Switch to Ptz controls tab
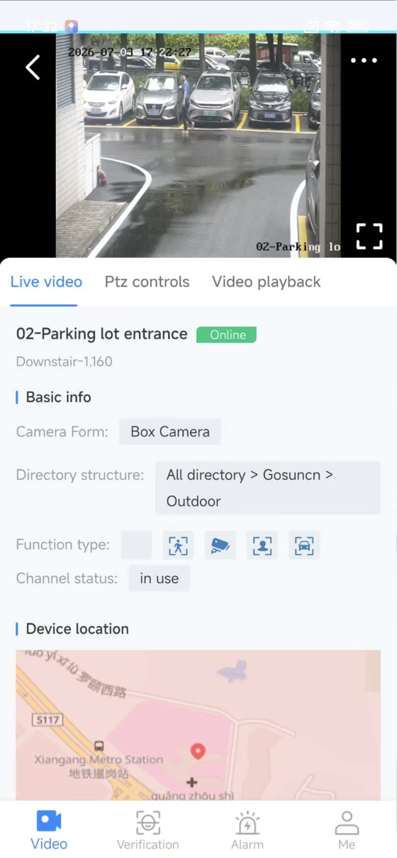Viewport: 397px width, 858px height. click(x=147, y=282)
